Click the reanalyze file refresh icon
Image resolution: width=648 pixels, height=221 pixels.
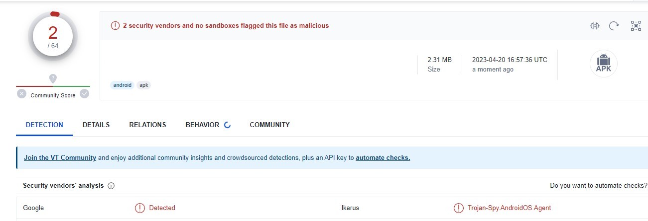click(x=614, y=26)
